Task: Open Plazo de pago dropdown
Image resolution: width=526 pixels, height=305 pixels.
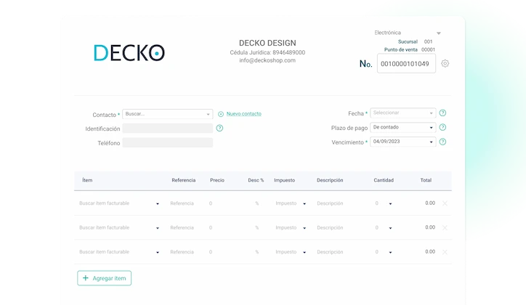Action: pos(403,127)
